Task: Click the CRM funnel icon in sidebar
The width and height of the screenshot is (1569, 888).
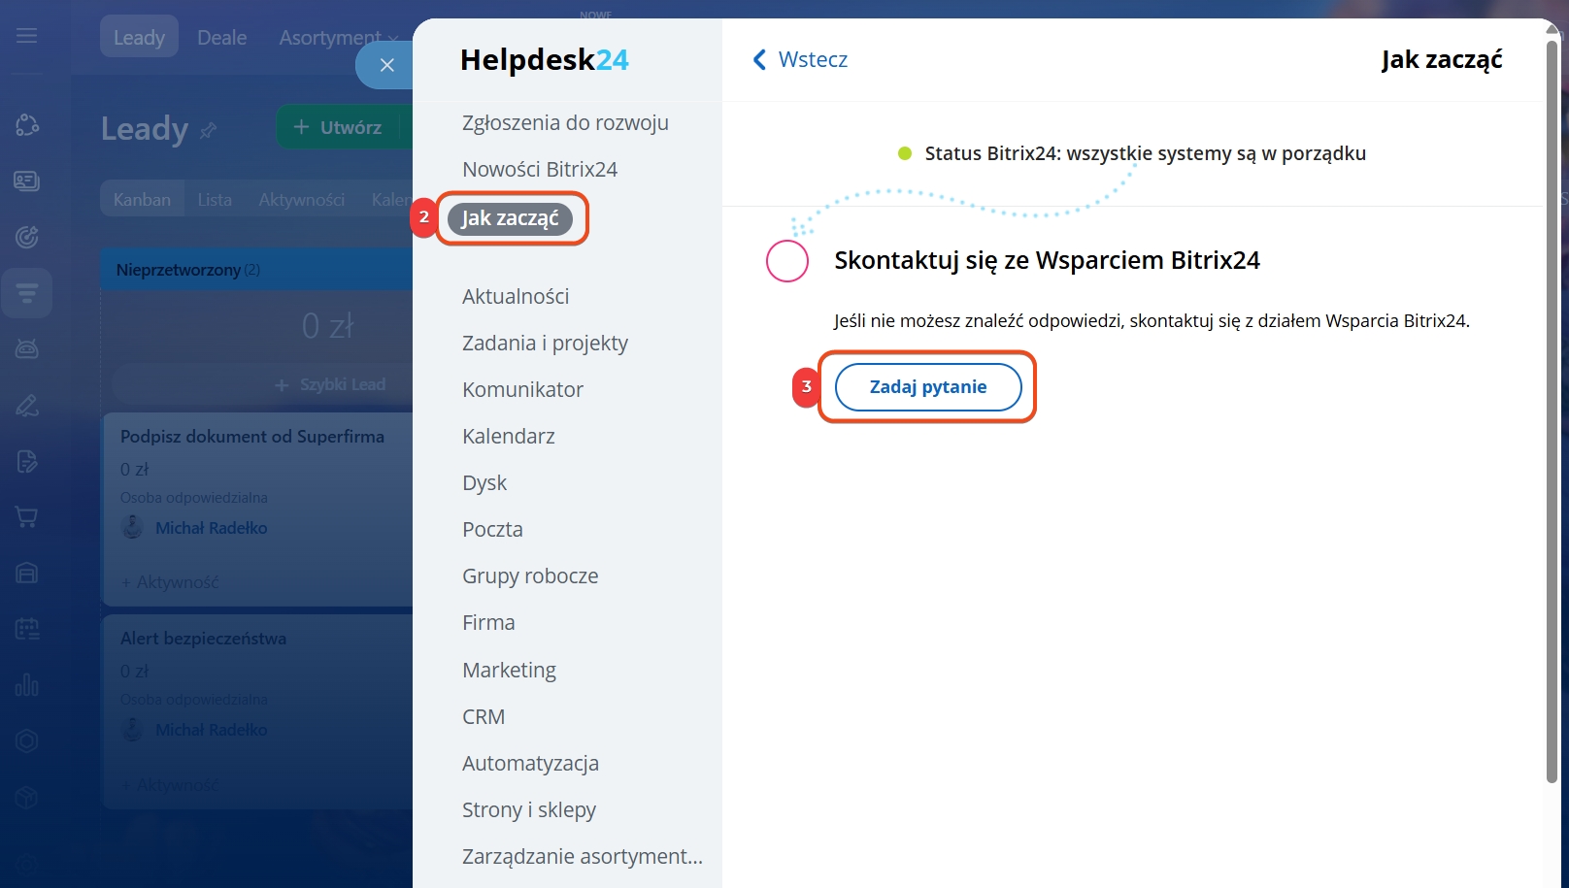Action: pyautogui.click(x=27, y=293)
